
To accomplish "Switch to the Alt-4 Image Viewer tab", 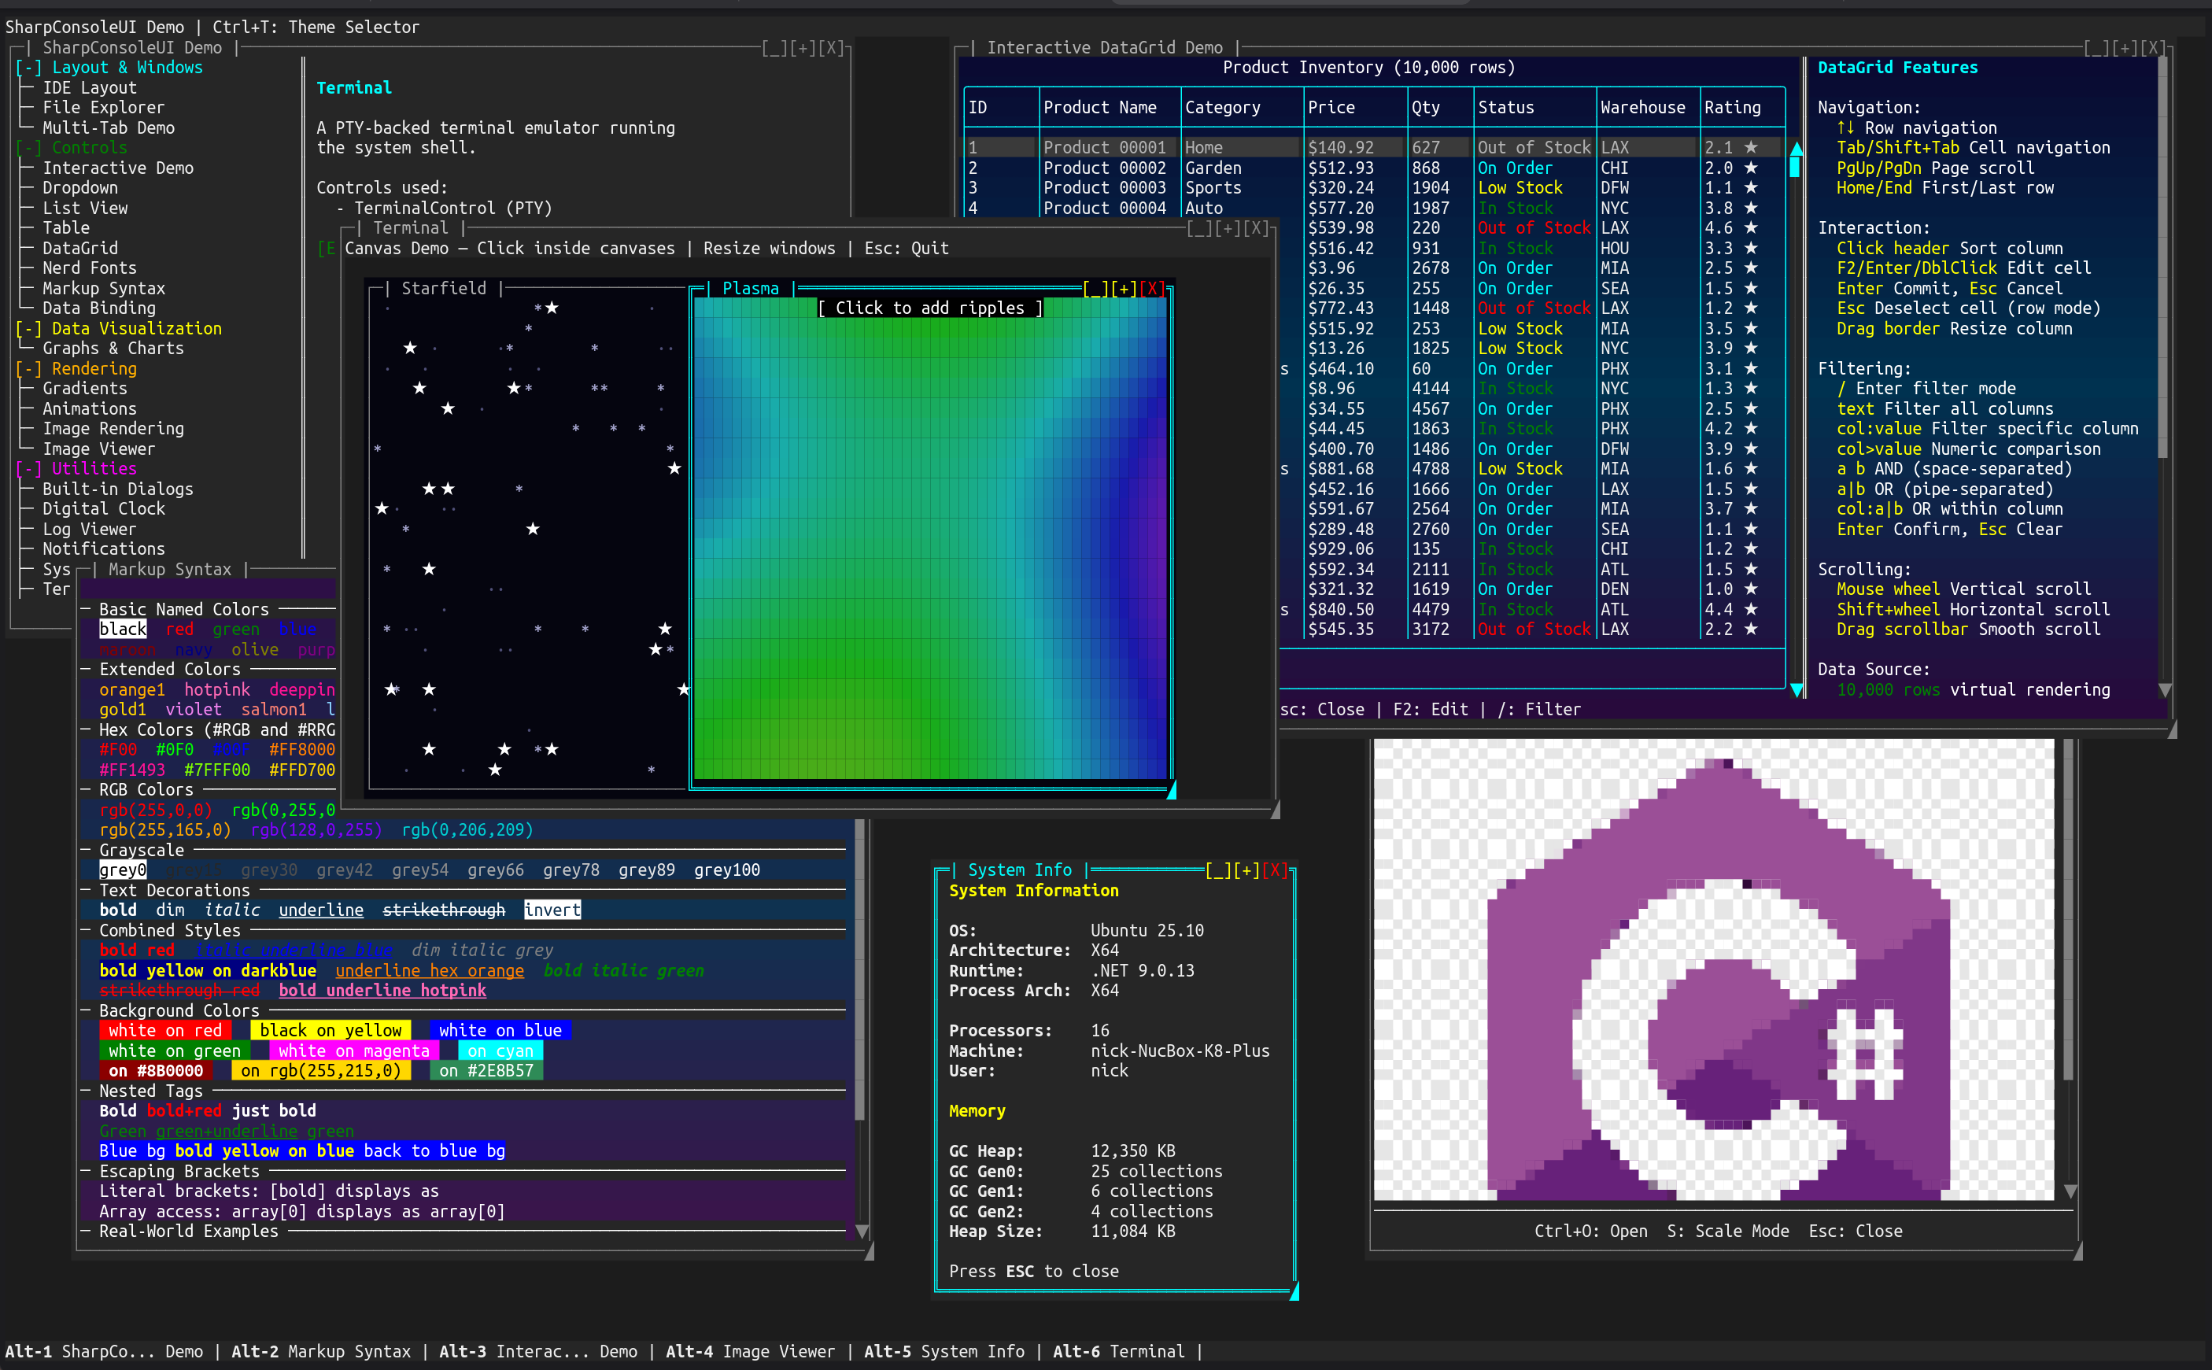I will pos(750,1351).
